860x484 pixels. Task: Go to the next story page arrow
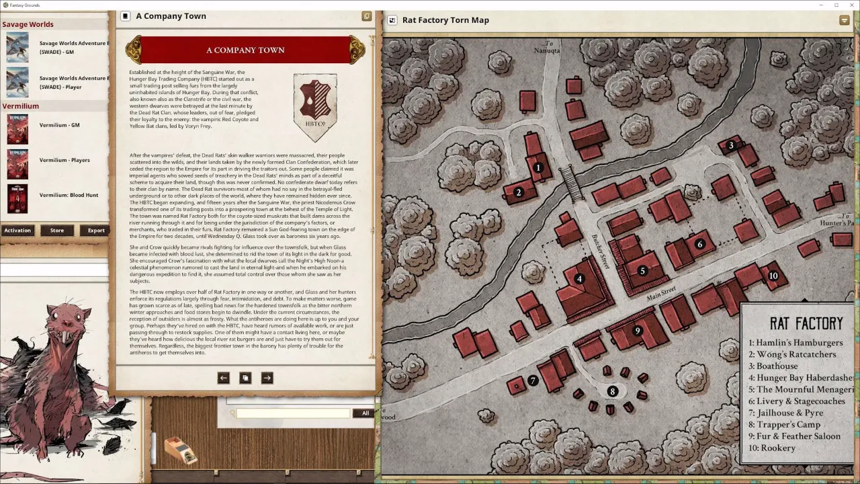(x=267, y=378)
